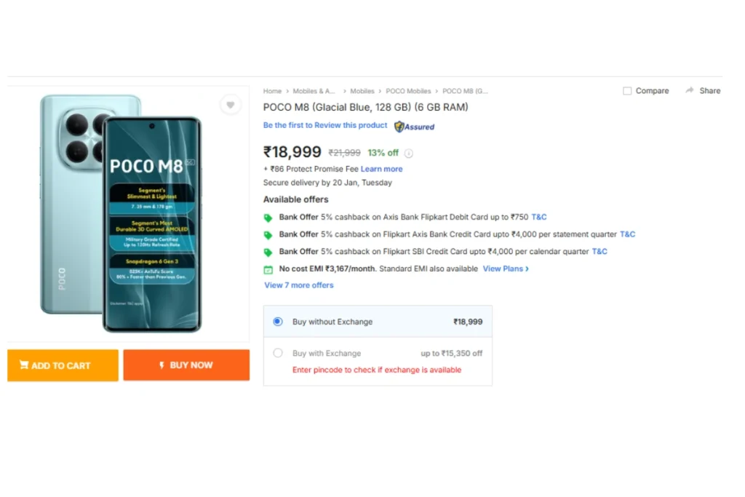Open POCO Mobiles breadcrumb link
This screenshot has width=745, height=497.
tap(408, 91)
